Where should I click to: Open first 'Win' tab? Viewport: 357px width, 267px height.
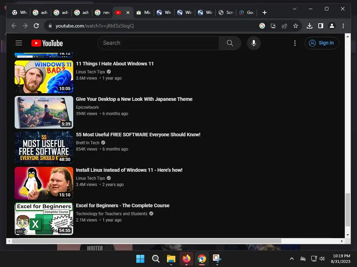point(164,13)
